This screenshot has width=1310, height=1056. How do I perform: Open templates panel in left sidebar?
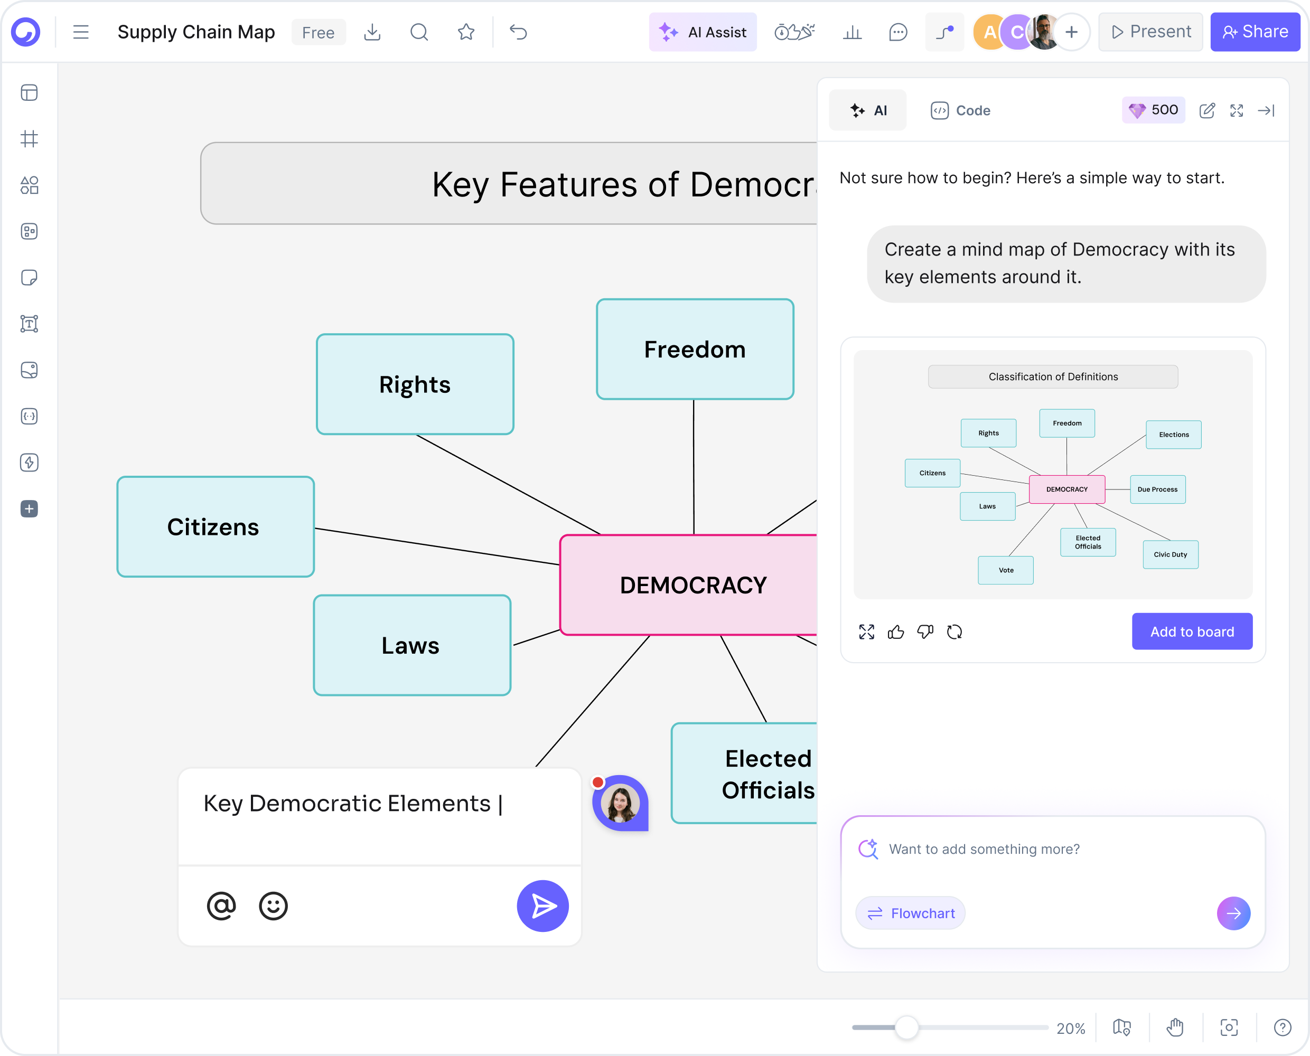pos(29,93)
